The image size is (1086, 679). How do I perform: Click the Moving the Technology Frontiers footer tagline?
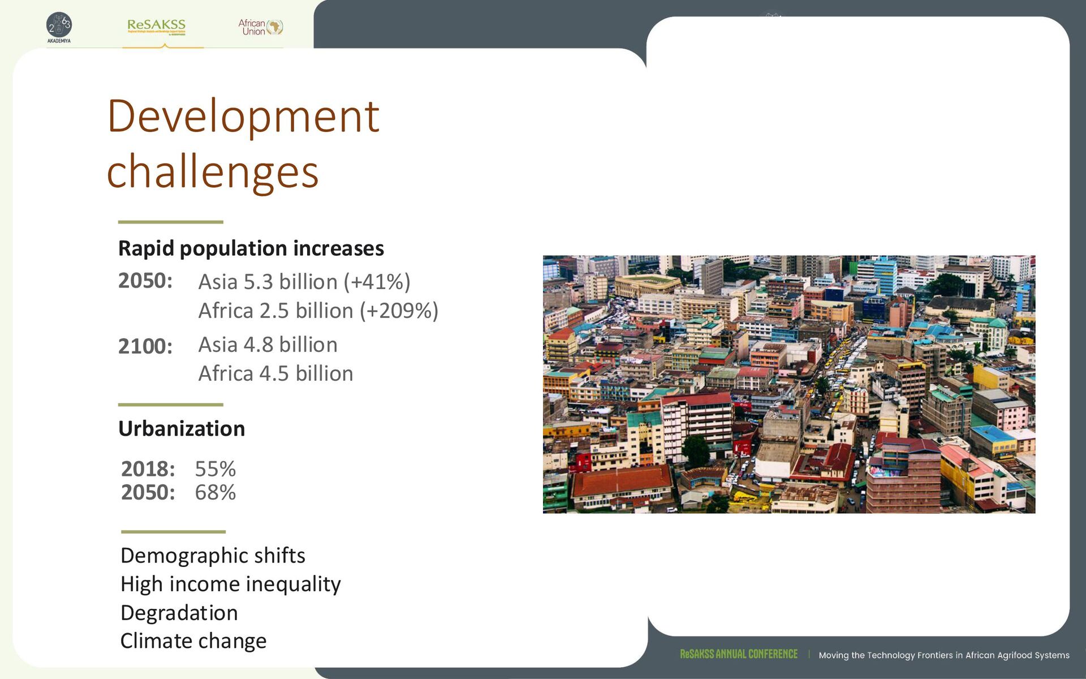[943, 655]
